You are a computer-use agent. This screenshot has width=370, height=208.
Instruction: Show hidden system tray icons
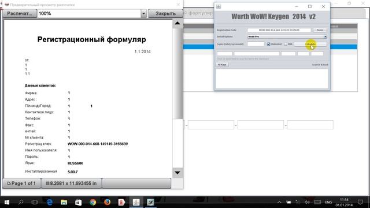coord(279,202)
